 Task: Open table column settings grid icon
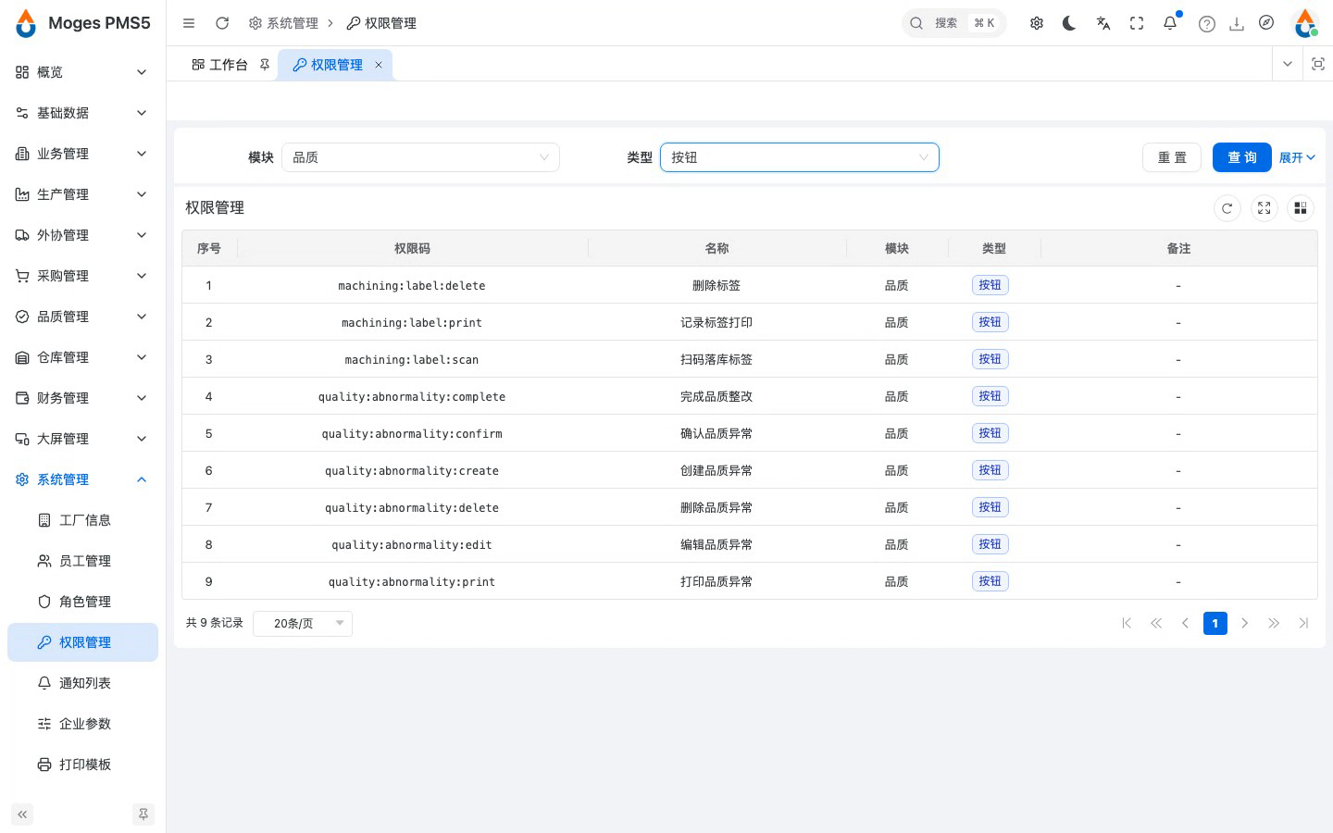1301,208
